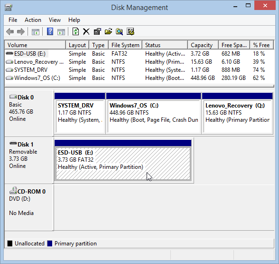Sort by the File System column header
This screenshot has height=264, width=279.
click(x=125, y=45)
